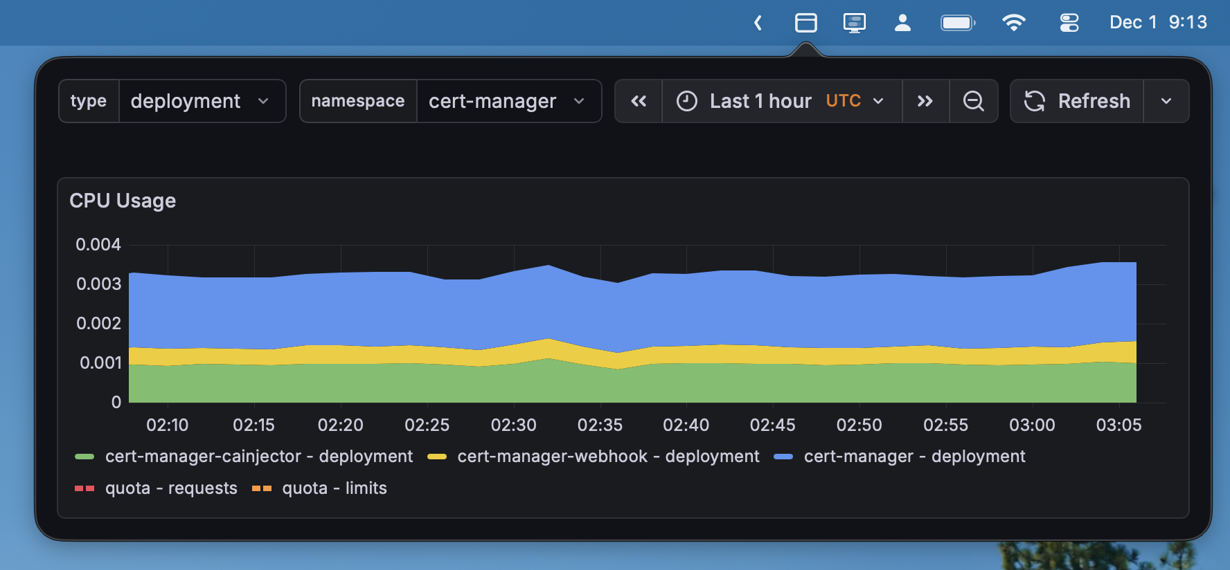The image size is (1230, 570).
Task: Shift time range backward with double-left arrows
Action: click(x=639, y=101)
